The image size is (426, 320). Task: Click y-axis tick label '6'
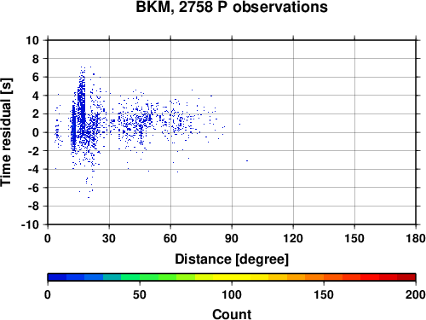36,77
